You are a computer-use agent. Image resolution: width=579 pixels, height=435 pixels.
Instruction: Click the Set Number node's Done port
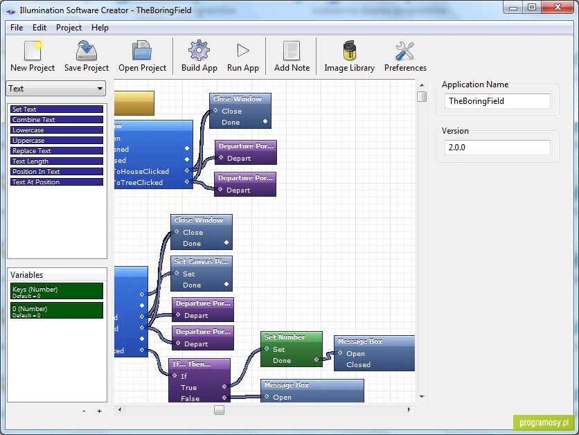coord(317,359)
